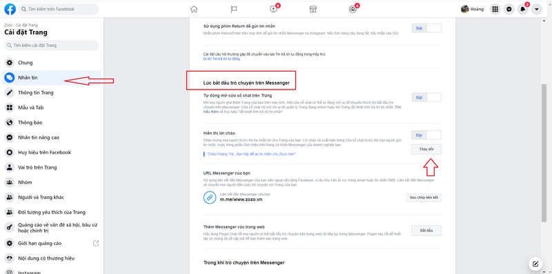
Task: Open the Facebook logo home link
Action: coord(10,9)
